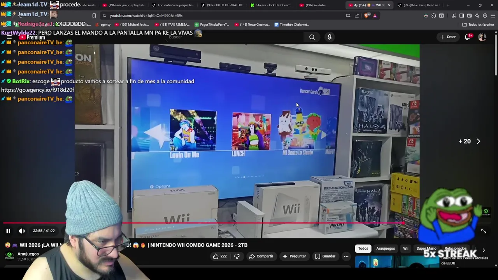Click the browser address bar URL
Viewport: 498px width, 280px height.
point(146,16)
